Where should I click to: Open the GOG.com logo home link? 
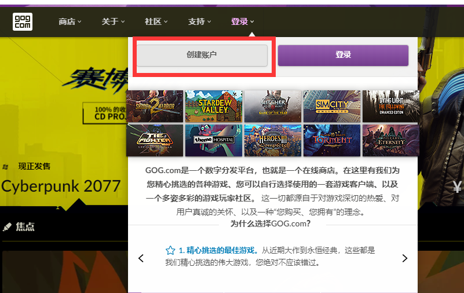[23, 21]
